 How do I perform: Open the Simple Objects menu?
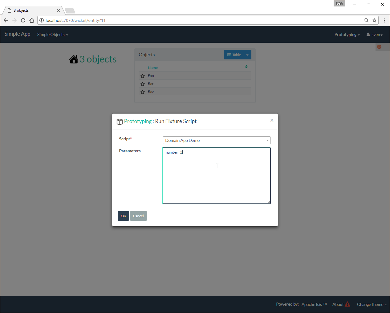[52, 34]
